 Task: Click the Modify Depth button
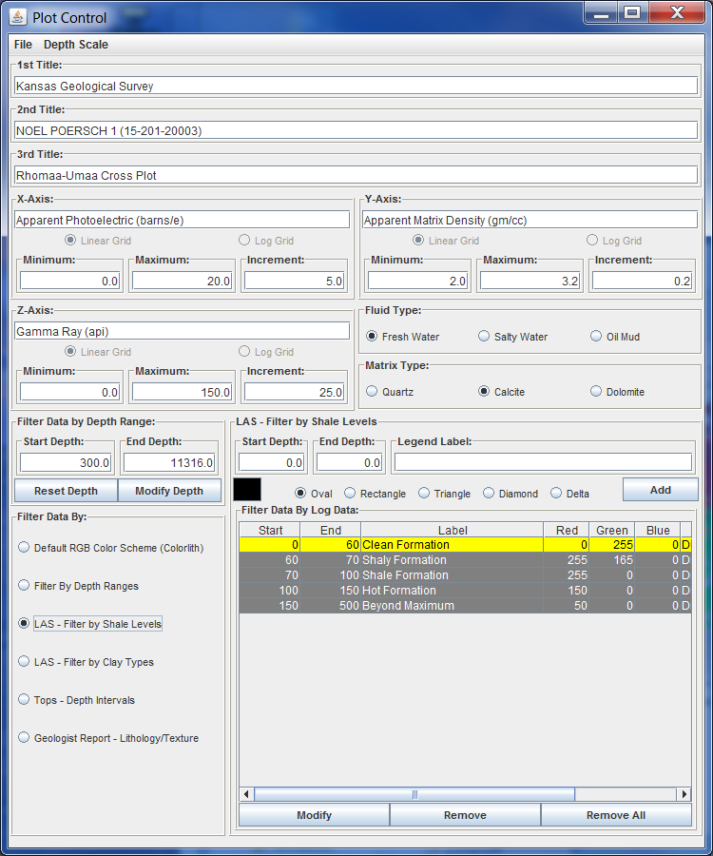point(169,490)
